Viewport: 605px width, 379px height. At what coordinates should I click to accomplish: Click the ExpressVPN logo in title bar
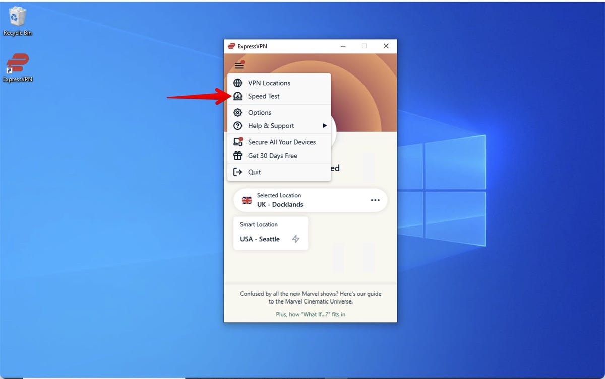(232, 46)
